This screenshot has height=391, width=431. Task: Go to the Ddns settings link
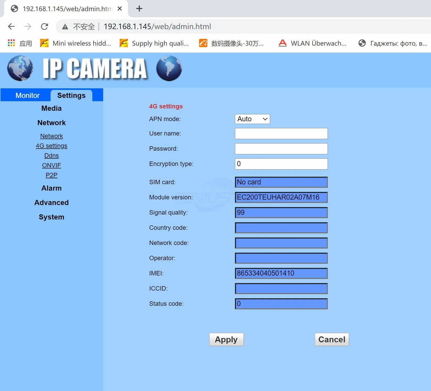coord(51,156)
